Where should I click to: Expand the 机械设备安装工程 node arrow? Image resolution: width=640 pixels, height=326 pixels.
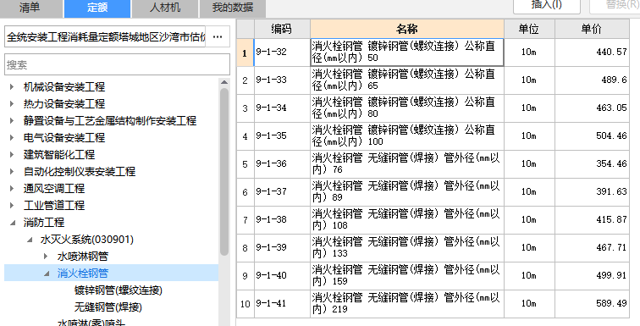(12, 86)
